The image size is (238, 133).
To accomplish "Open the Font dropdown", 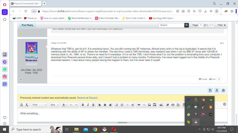I will point(39,105).
